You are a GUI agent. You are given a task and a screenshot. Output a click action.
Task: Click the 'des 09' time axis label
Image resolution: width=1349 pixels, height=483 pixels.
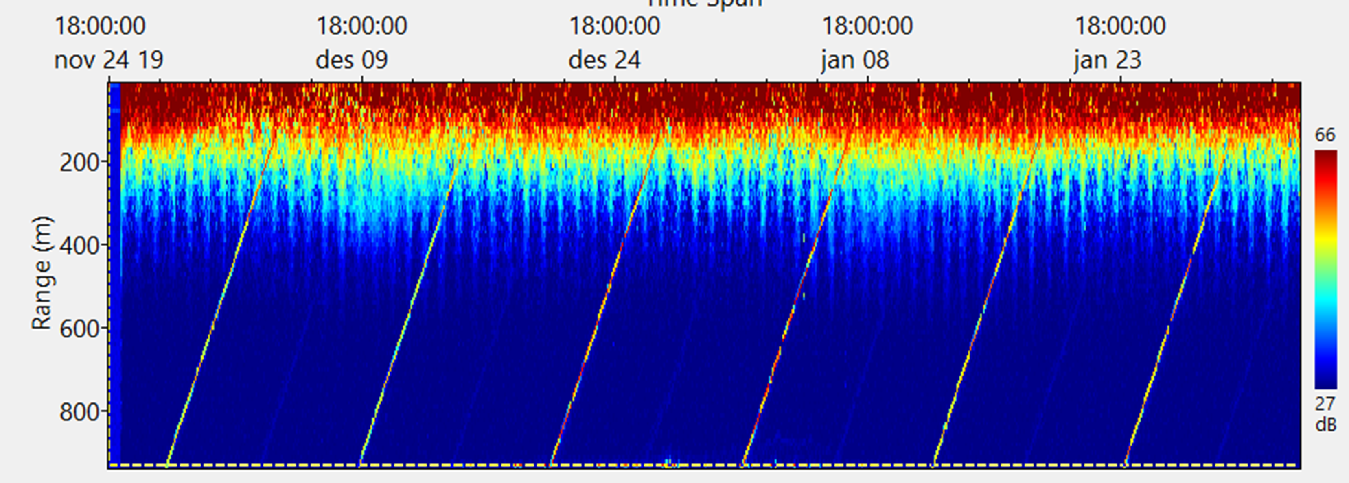click(x=351, y=60)
